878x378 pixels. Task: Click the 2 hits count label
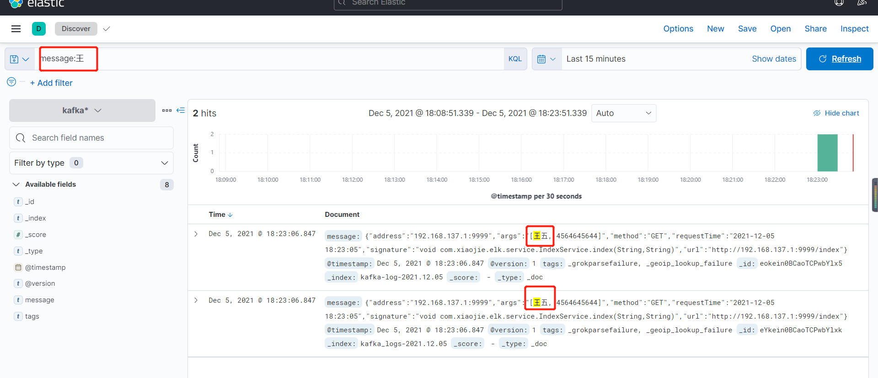pyautogui.click(x=204, y=113)
